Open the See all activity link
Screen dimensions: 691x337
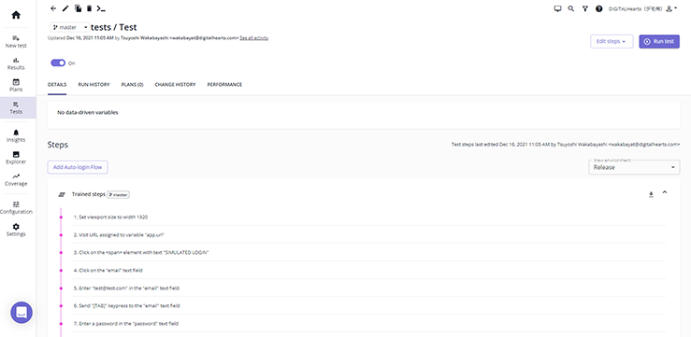point(253,38)
